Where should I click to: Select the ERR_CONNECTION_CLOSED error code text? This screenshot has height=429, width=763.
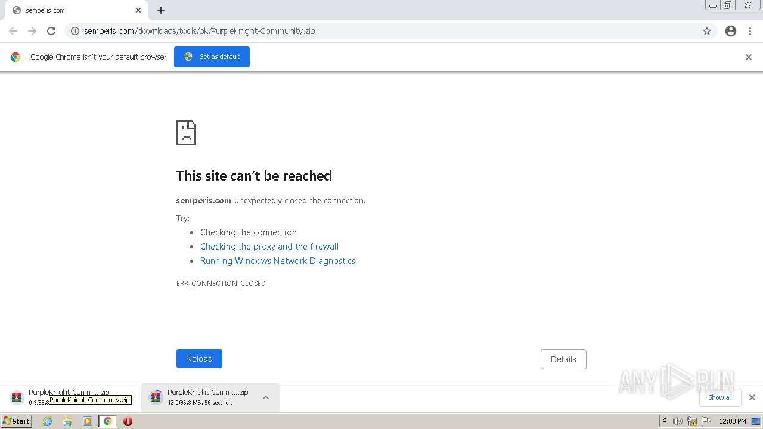coord(221,284)
